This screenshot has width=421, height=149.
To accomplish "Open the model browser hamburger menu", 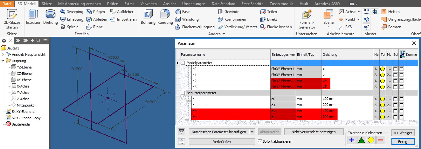I will [45, 41].
